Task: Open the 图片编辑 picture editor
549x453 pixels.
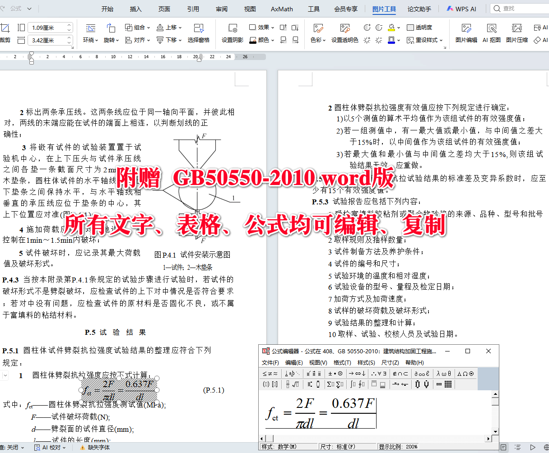Action: tap(466, 33)
